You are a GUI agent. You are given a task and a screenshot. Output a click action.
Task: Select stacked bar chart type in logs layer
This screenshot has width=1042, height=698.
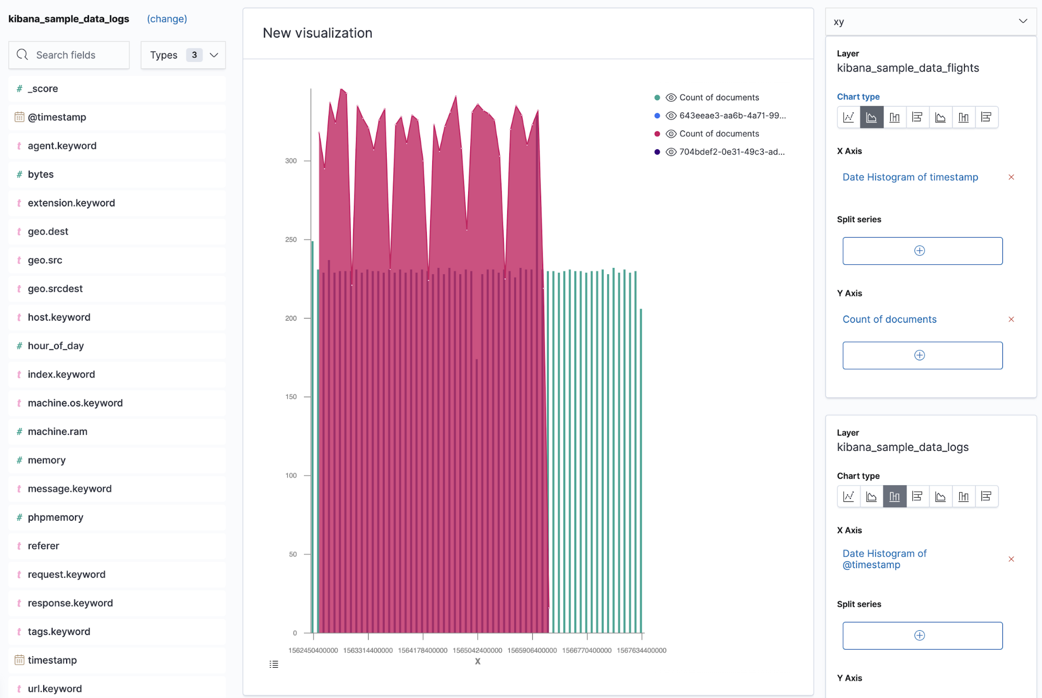coord(963,496)
